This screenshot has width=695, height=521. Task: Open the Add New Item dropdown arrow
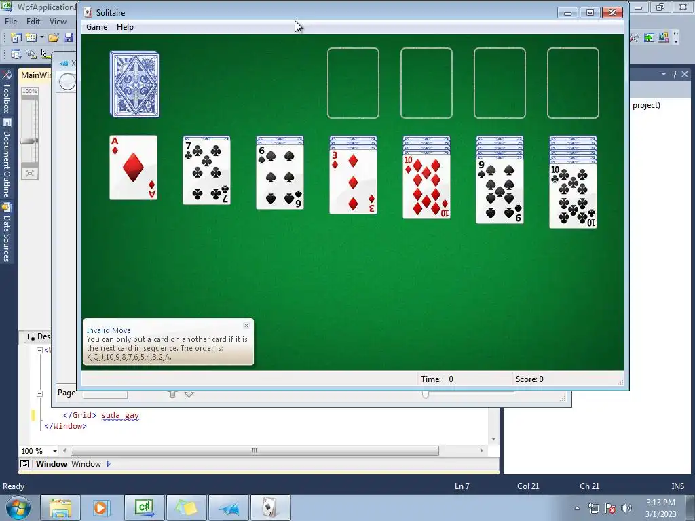pos(41,38)
